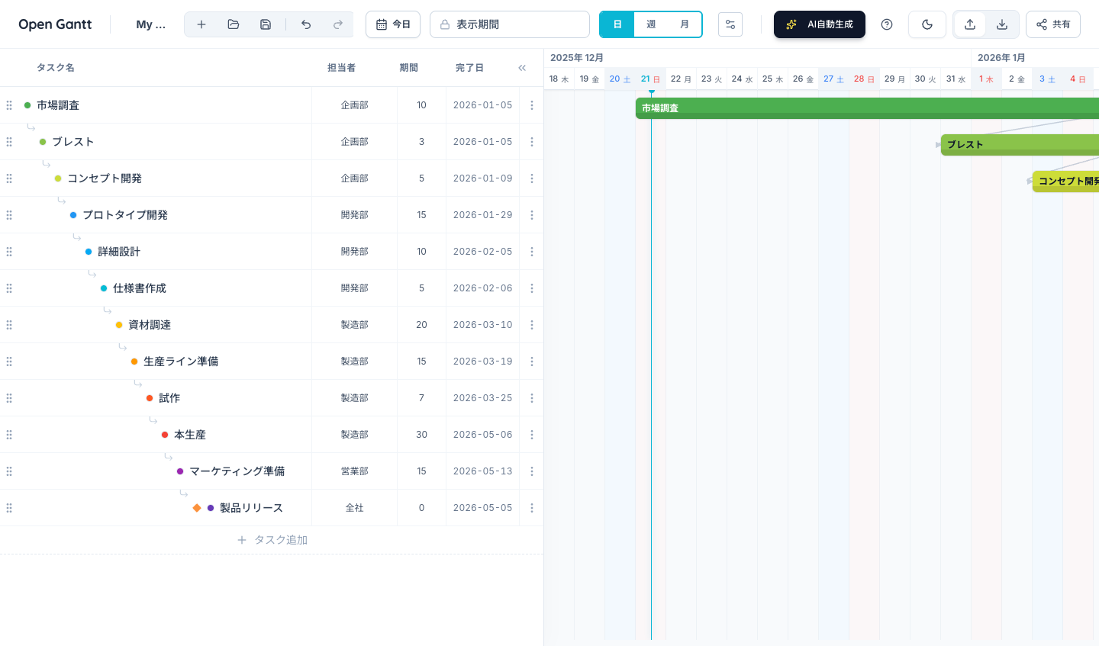Redo the undone action

(x=338, y=24)
